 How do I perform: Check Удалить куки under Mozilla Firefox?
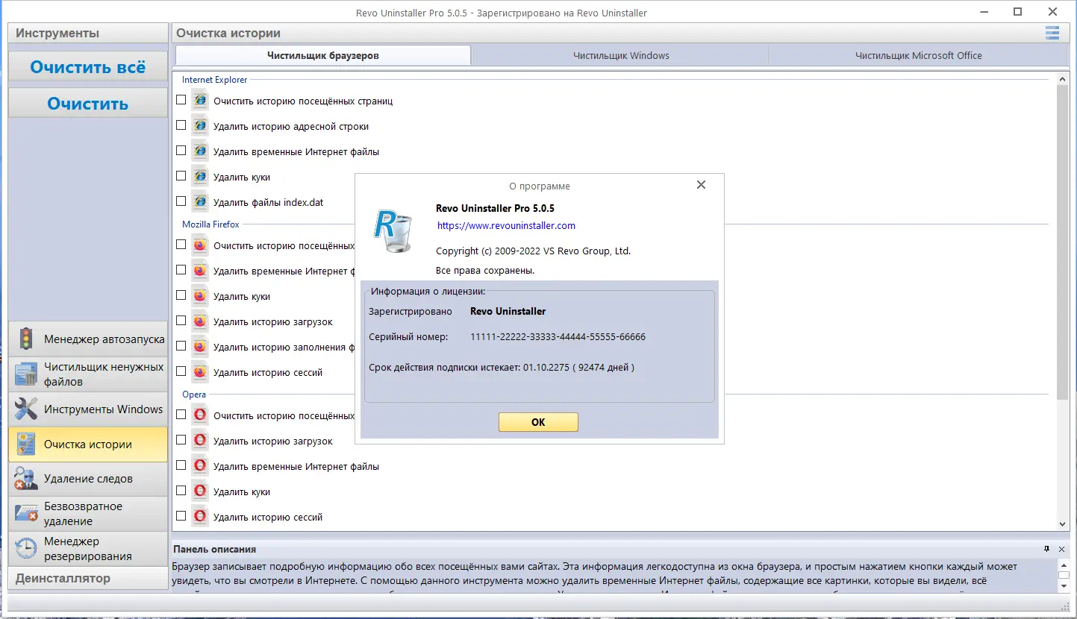coord(180,295)
